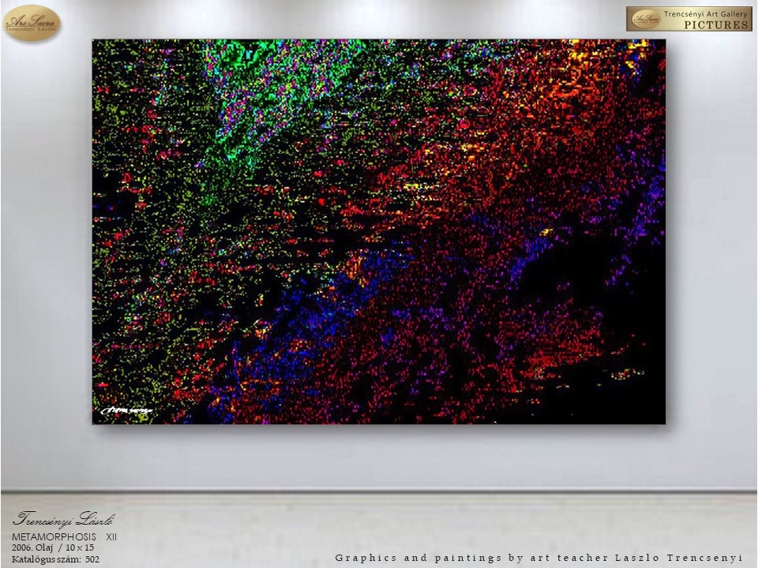Click the "Katalógusszám: 502" catalog number

(x=55, y=559)
